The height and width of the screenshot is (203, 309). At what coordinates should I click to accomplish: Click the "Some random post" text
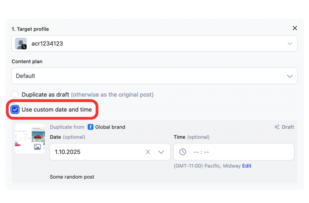click(x=72, y=177)
